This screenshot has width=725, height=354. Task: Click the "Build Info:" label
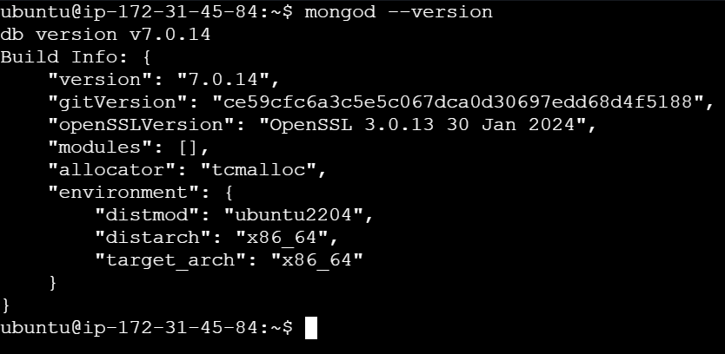coord(63,57)
